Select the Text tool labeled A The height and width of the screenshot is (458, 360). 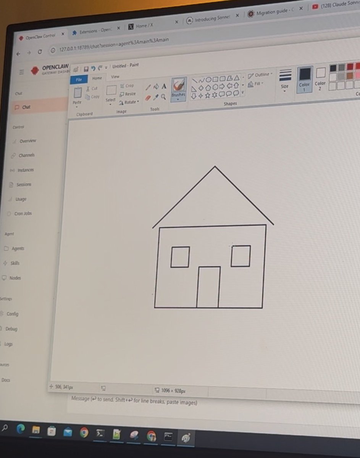[x=164, y=87]
